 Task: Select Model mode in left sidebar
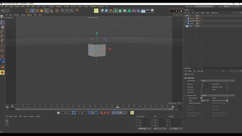pyautogui.click(x=2, y=23)
